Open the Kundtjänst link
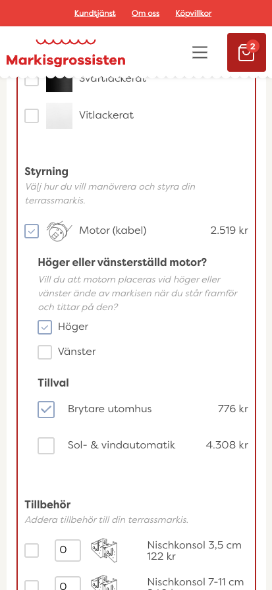The image size is (272, 590). [95, 13]
